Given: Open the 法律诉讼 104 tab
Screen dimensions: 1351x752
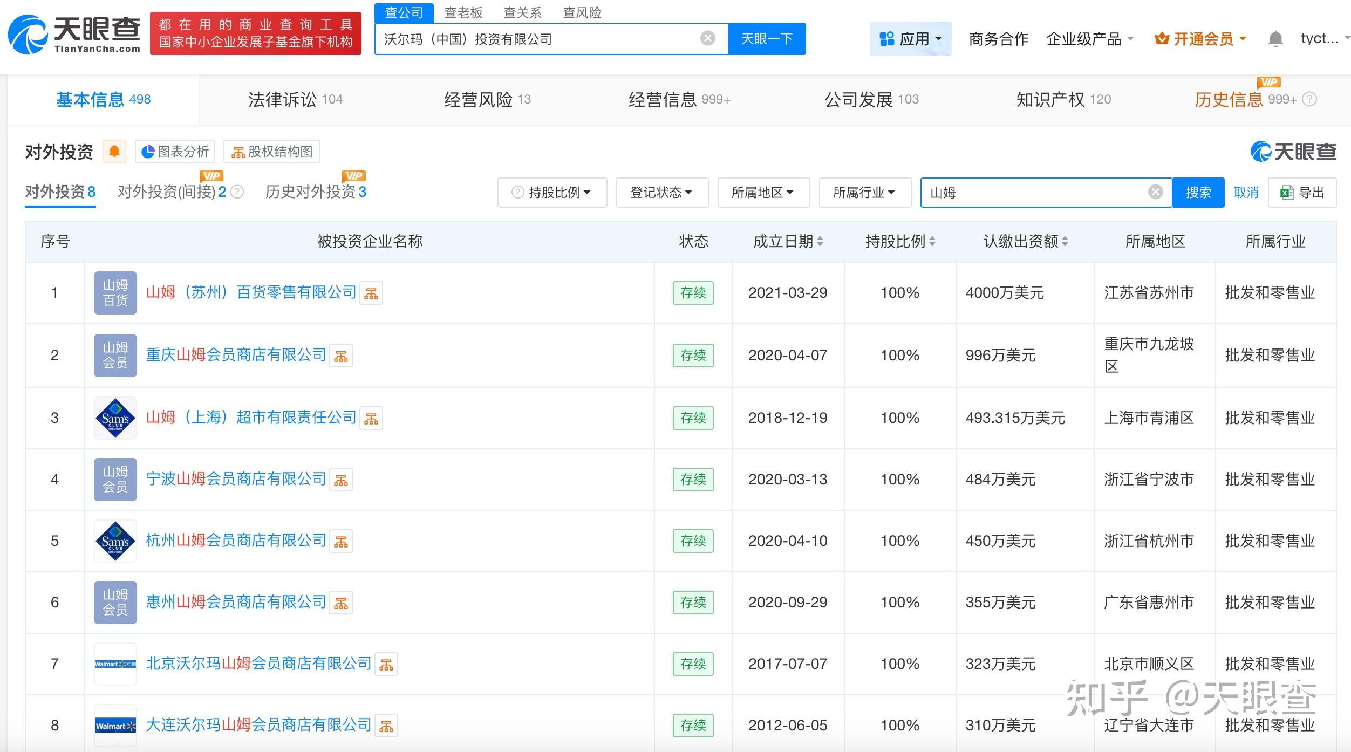Looking at the screenshot, I should coord(295,100).
